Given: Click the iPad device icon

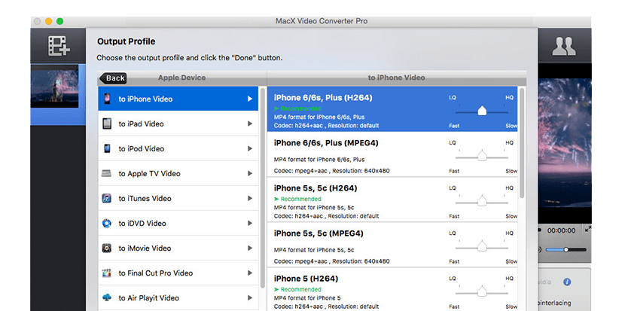Looking at the screenshot, I should [x=107, y=123].
